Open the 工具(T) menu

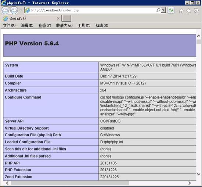click(84, 25)
